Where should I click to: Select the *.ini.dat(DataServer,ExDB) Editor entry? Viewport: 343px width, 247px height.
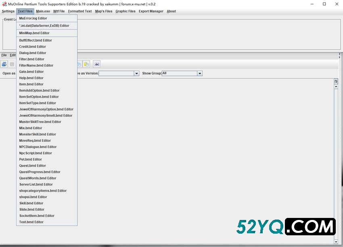click(47, 25)
